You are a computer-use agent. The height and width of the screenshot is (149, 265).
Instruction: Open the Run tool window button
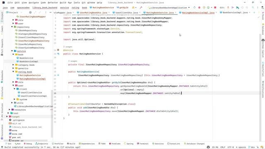(x=17, y=144)
